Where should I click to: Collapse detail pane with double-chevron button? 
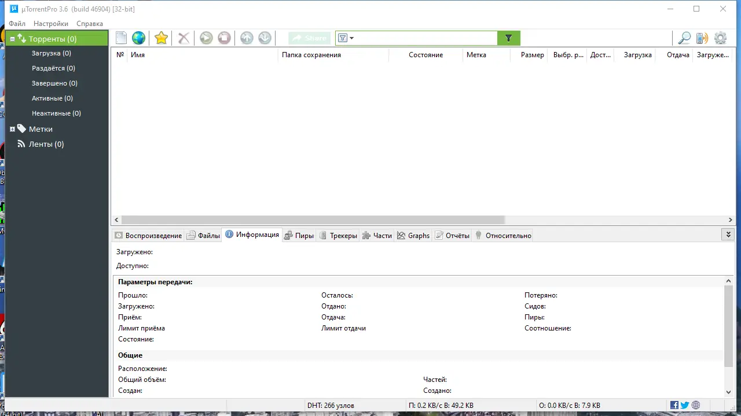[x=728, y=235]
